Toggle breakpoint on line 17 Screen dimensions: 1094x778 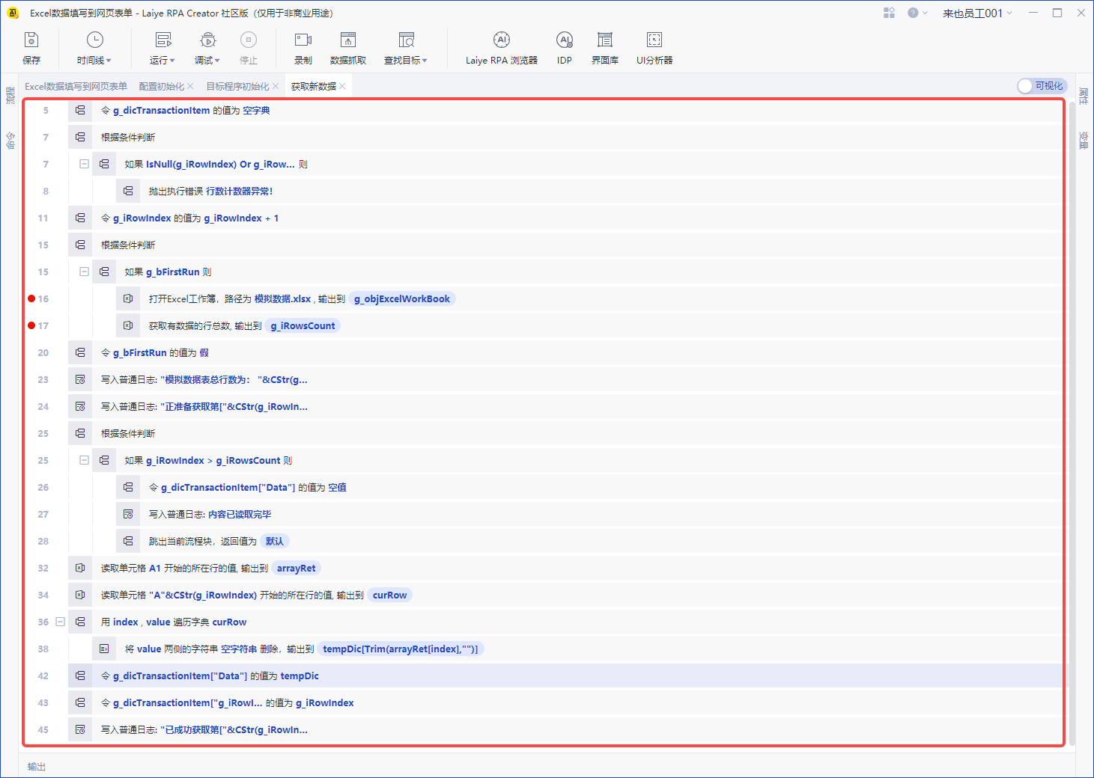pyautogui.click(x=31, y=325)
